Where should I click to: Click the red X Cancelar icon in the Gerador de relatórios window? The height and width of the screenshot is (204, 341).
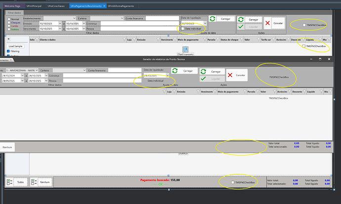click(x=230, y=75)
